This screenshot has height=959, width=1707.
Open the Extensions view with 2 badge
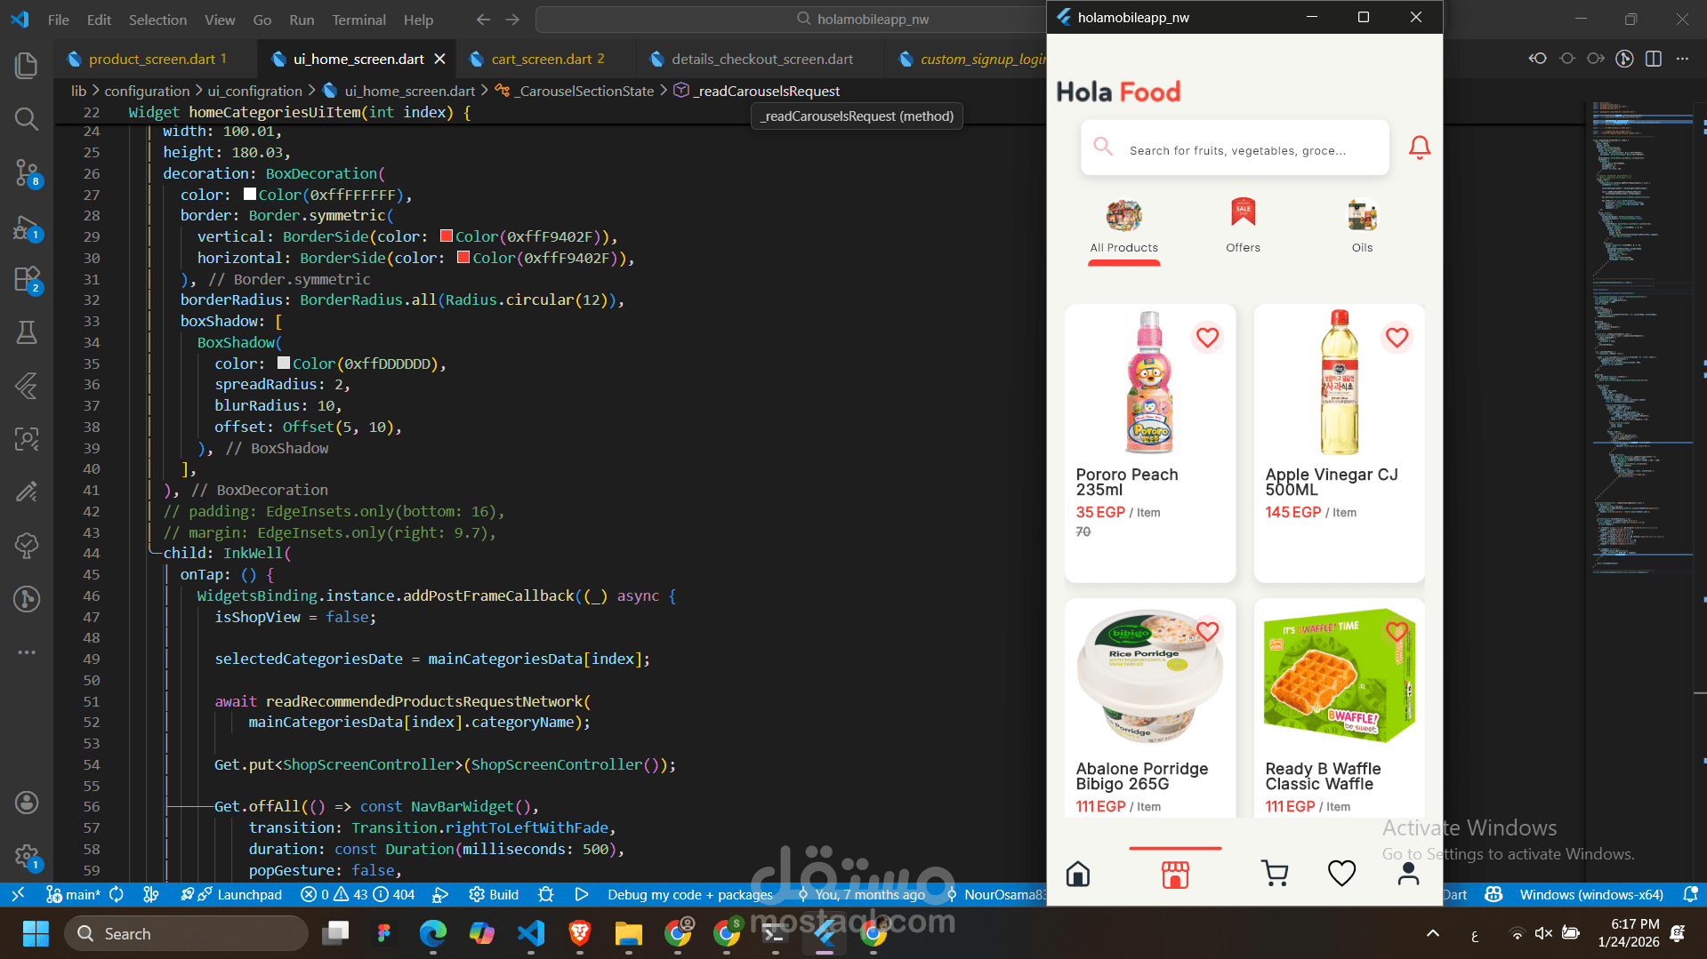point(27,280)
